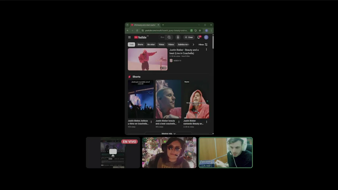Select the Videos filter chip
338x190 pixels.
(171, 44)
